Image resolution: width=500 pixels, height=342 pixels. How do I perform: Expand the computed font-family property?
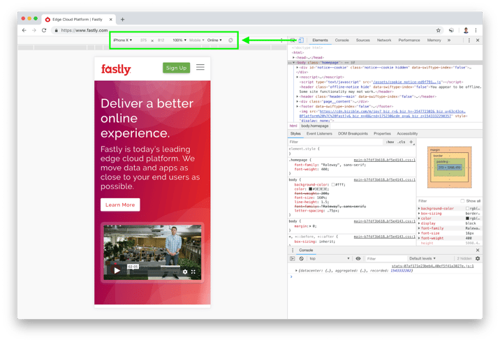point(419,228)
